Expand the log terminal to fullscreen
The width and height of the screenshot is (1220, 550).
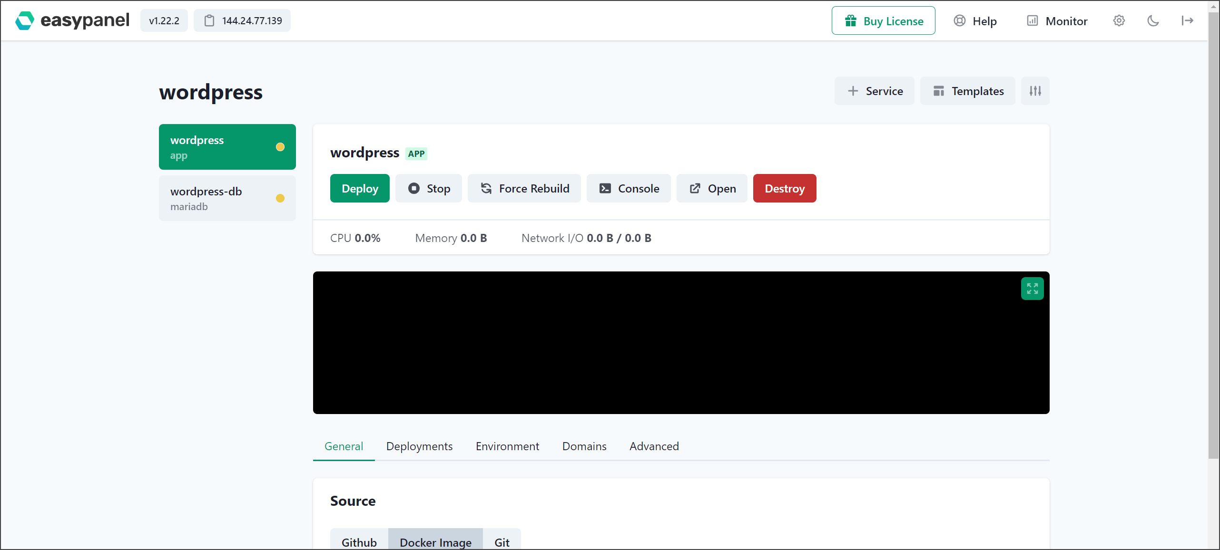click(x=1033, y=289)
